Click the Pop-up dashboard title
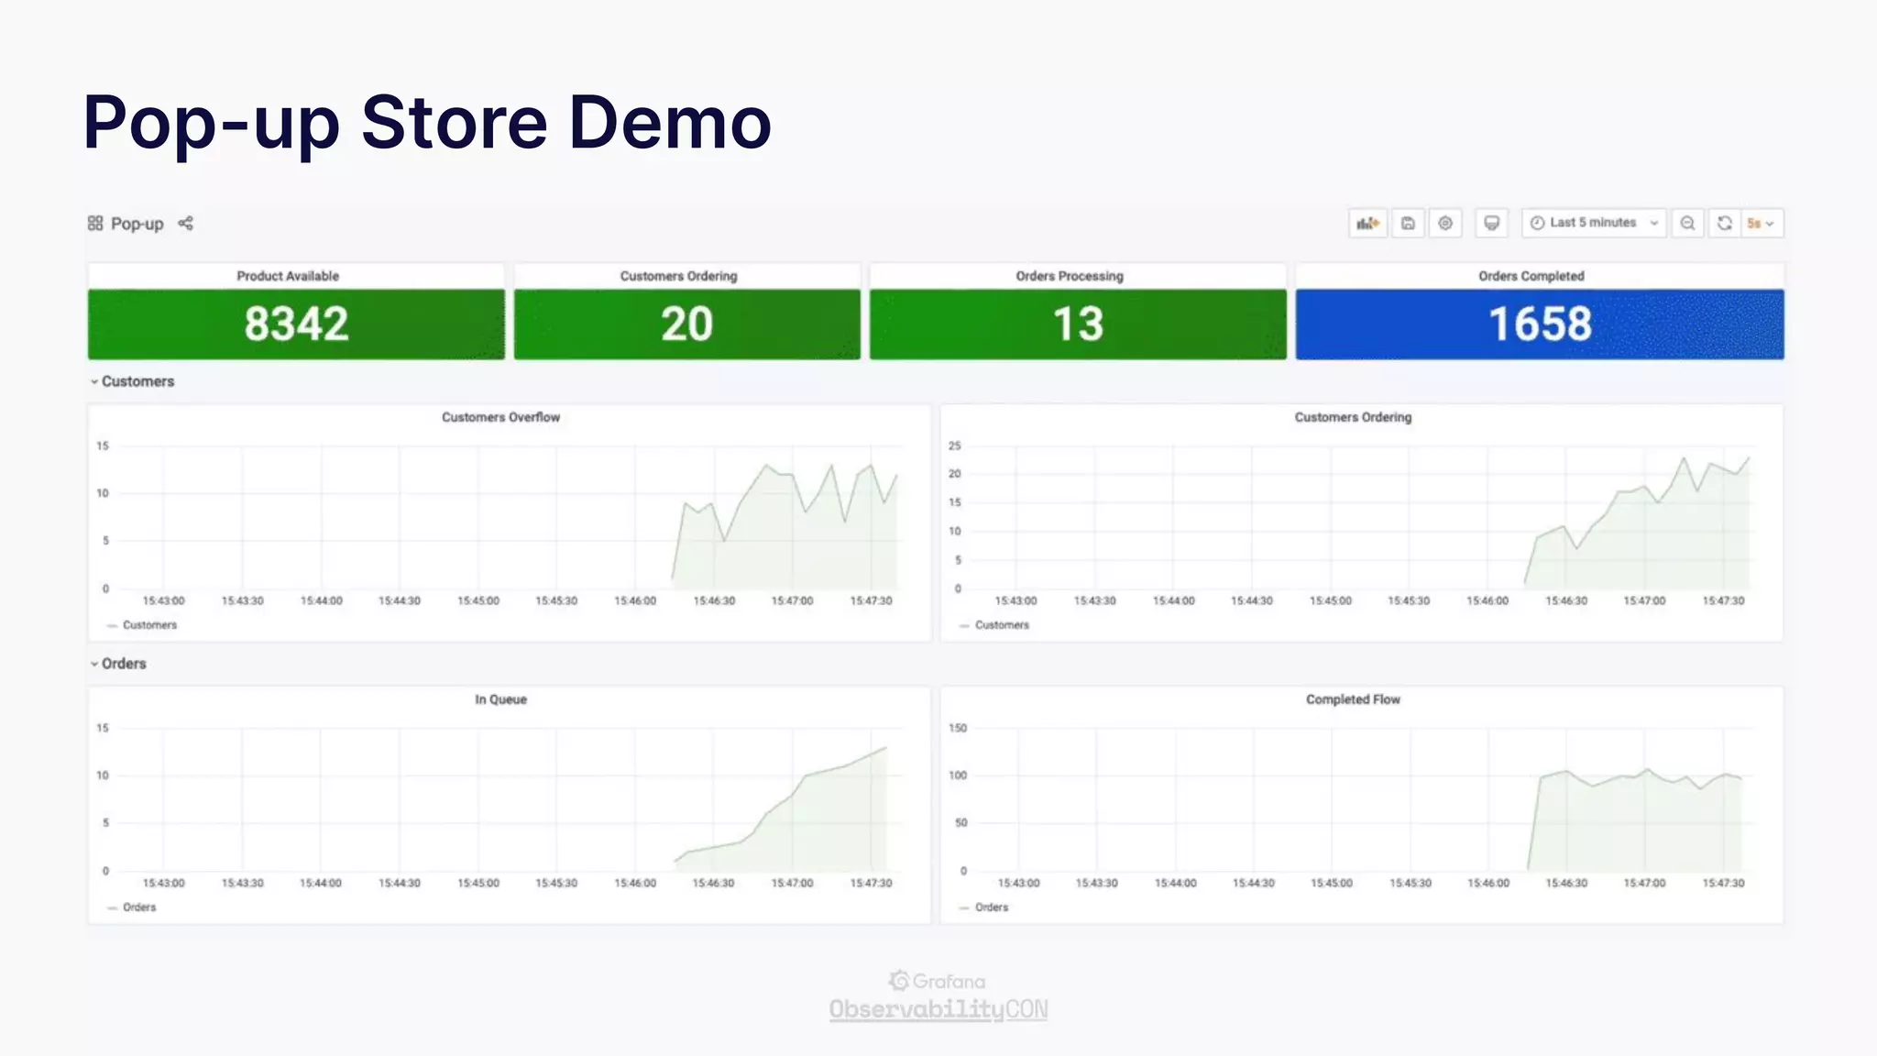The height and width of the screenshot is (1056, 1877). click(x=137, y=224)
